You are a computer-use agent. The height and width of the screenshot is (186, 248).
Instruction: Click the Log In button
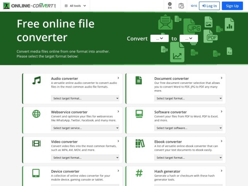[209, 6]
